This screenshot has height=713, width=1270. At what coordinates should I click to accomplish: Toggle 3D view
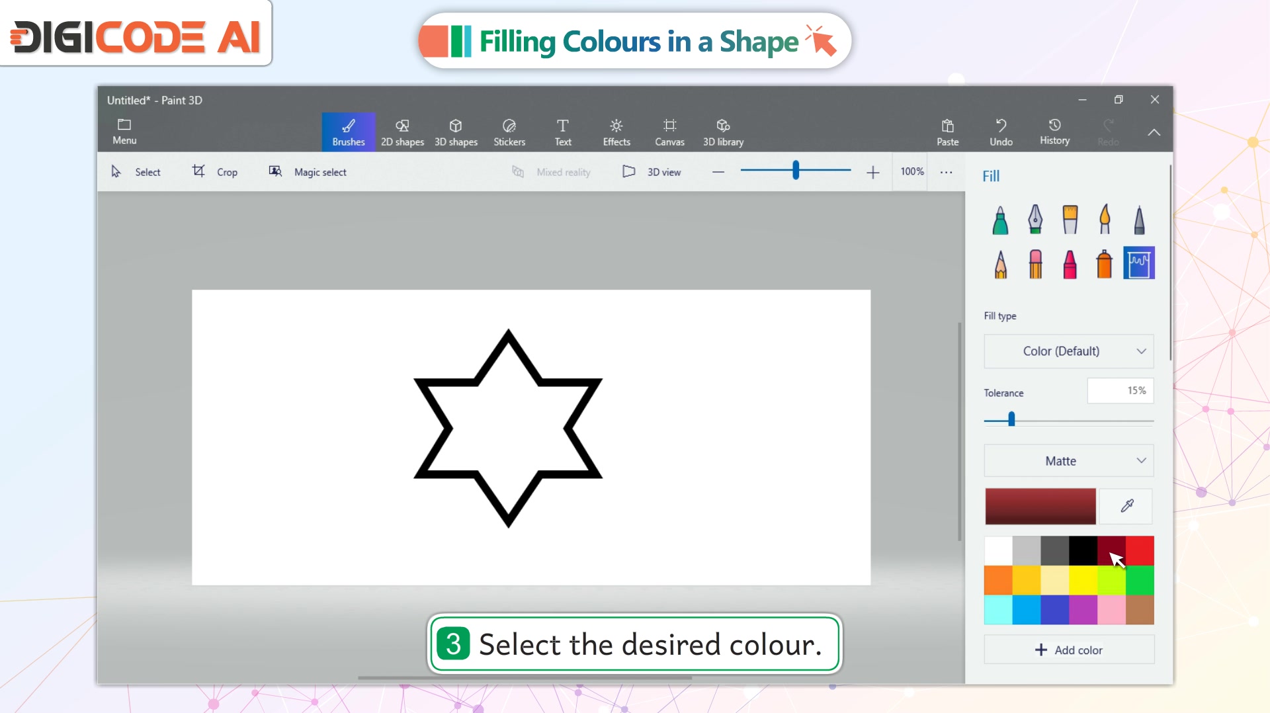coord(652,172)
